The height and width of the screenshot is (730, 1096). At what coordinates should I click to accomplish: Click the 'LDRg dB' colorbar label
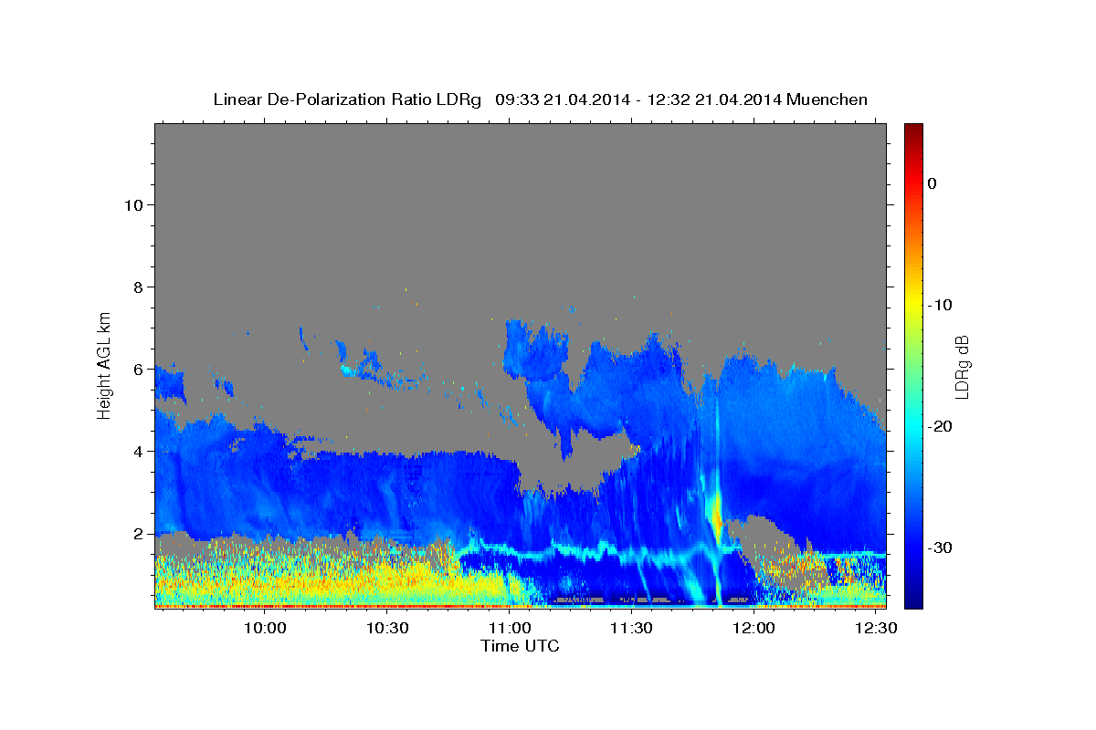961,366
